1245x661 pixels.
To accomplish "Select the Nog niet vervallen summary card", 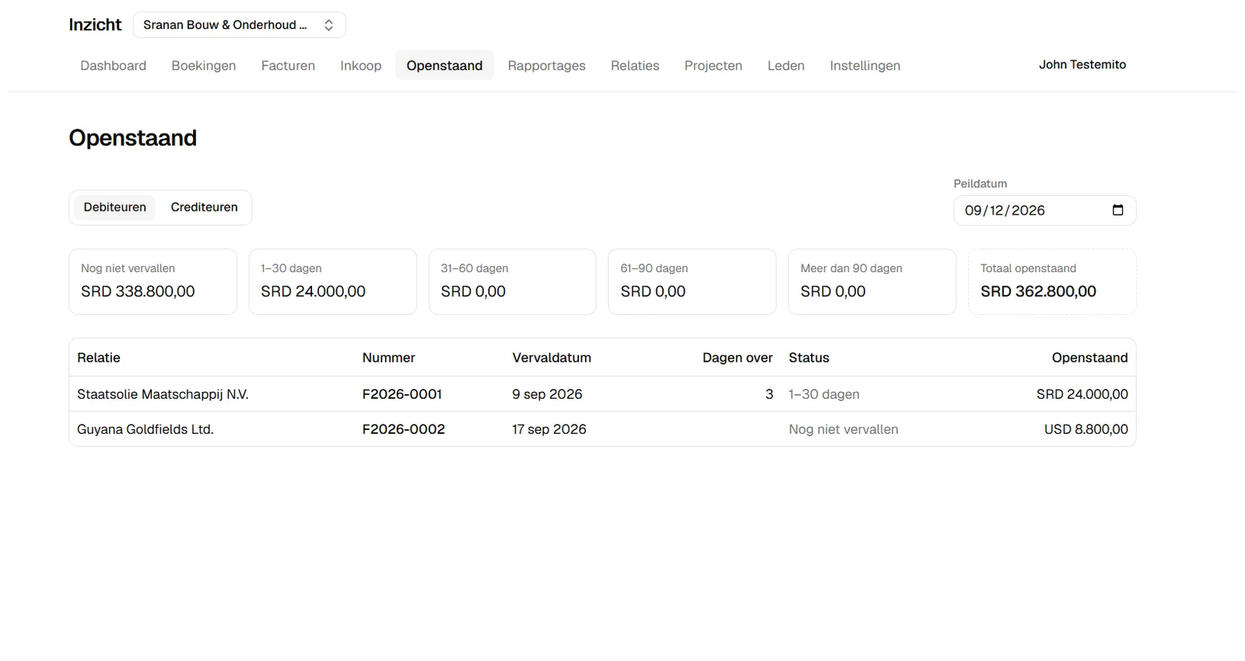I will (153, 282).
